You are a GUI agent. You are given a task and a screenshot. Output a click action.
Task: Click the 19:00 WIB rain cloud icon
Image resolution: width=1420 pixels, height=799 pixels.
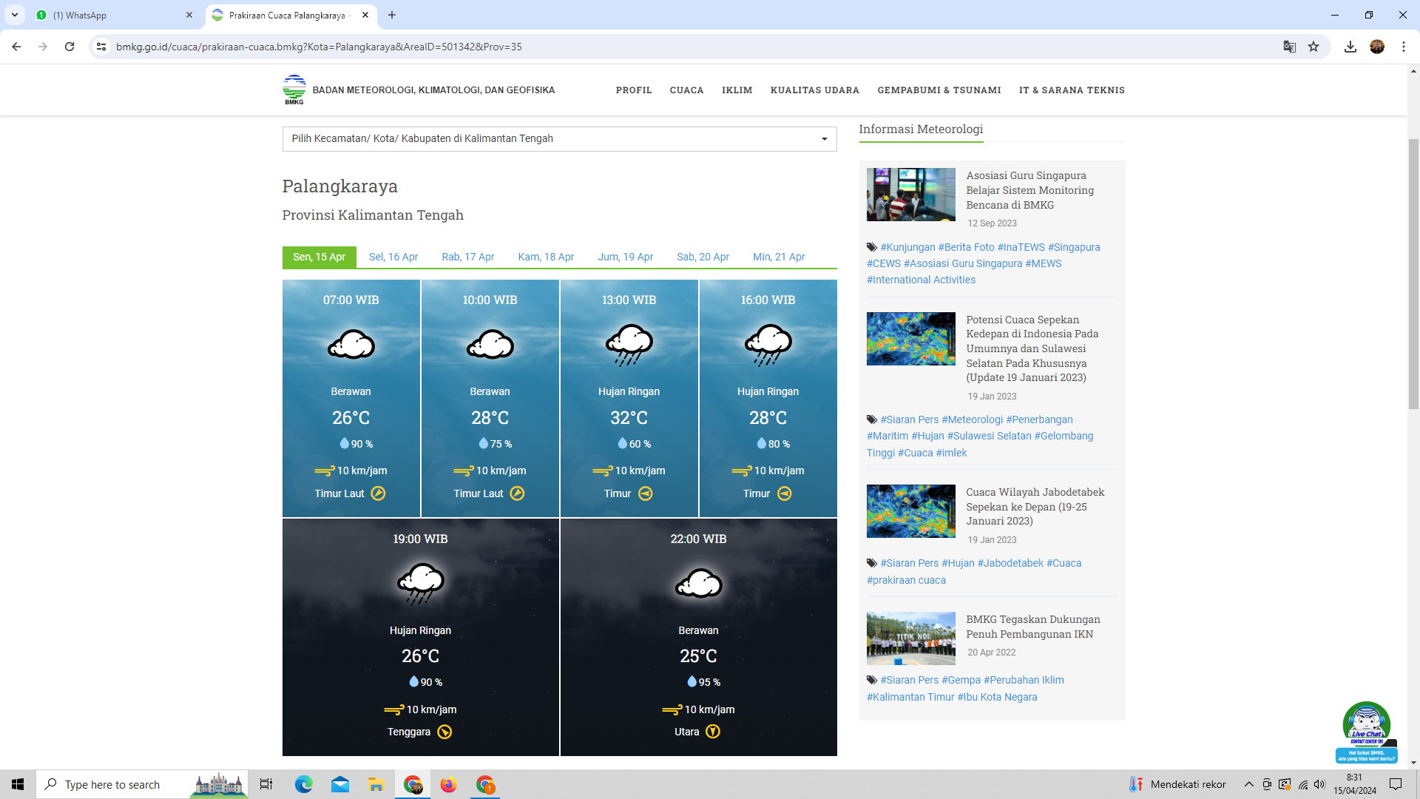pos(421,584)
